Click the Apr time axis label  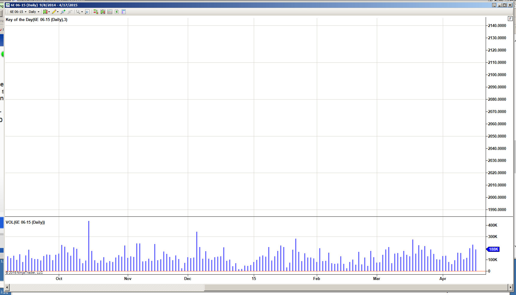[x=443, y=279]
